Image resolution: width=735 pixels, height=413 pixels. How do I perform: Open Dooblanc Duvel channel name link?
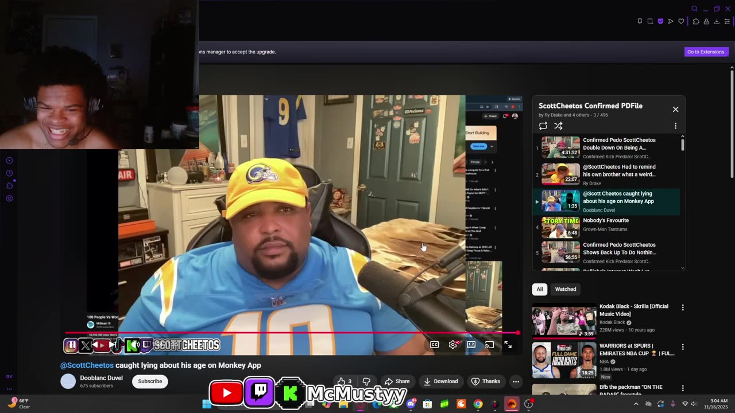click(x=101, y=378)
